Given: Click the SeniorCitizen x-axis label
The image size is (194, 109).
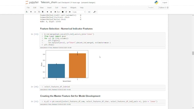Looking at the screenshot, I should click(67, 81).
